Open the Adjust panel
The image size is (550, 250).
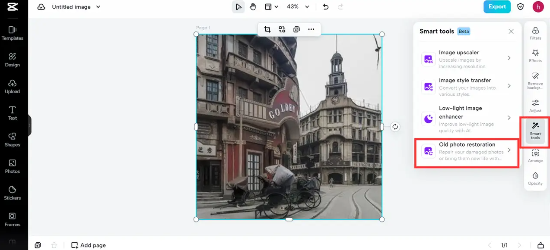click(535, 106)
